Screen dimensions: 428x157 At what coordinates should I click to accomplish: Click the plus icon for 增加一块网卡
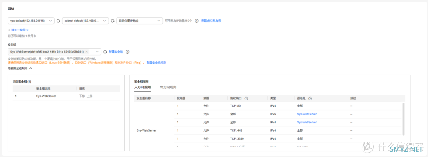point(9,30)
